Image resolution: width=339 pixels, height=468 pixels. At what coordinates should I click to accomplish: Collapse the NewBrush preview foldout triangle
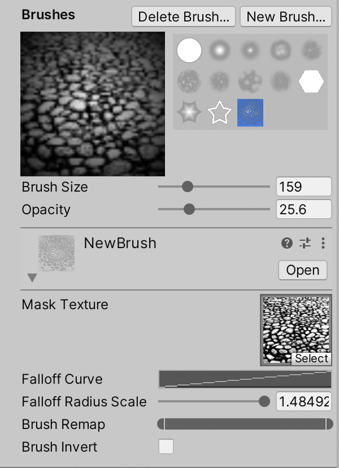pos(32,278)
